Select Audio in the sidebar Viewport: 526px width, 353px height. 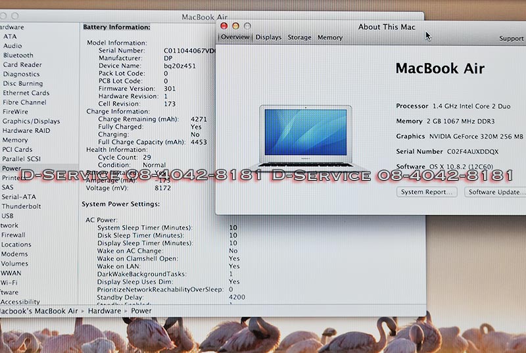pyautogui.click(x=12, y=45)
